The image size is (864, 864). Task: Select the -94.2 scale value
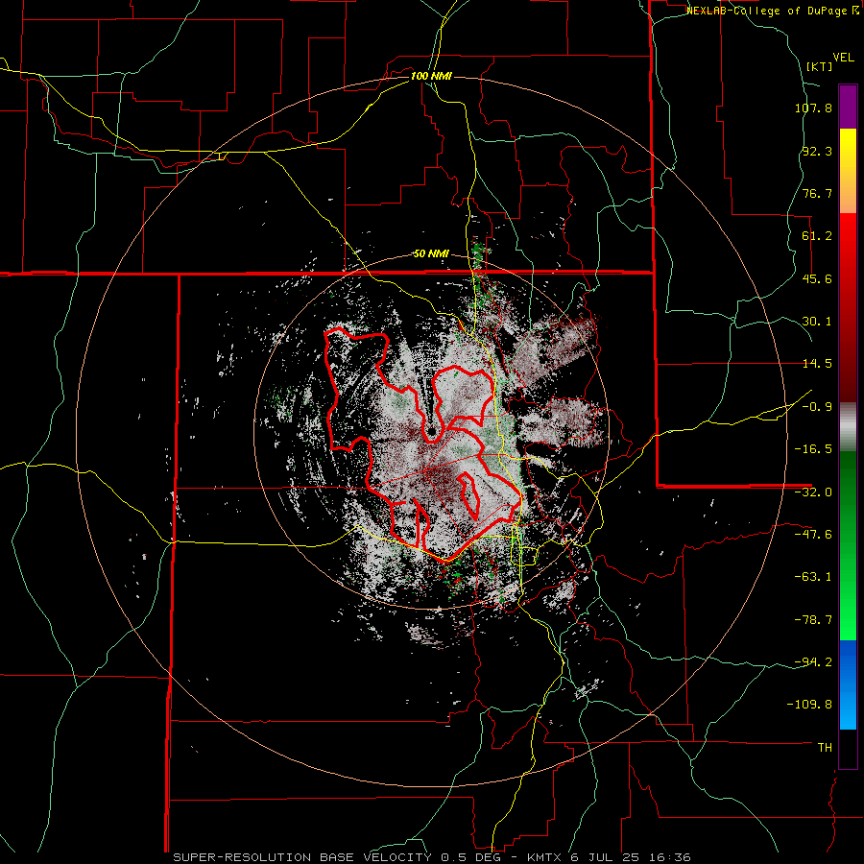point(813,661)
